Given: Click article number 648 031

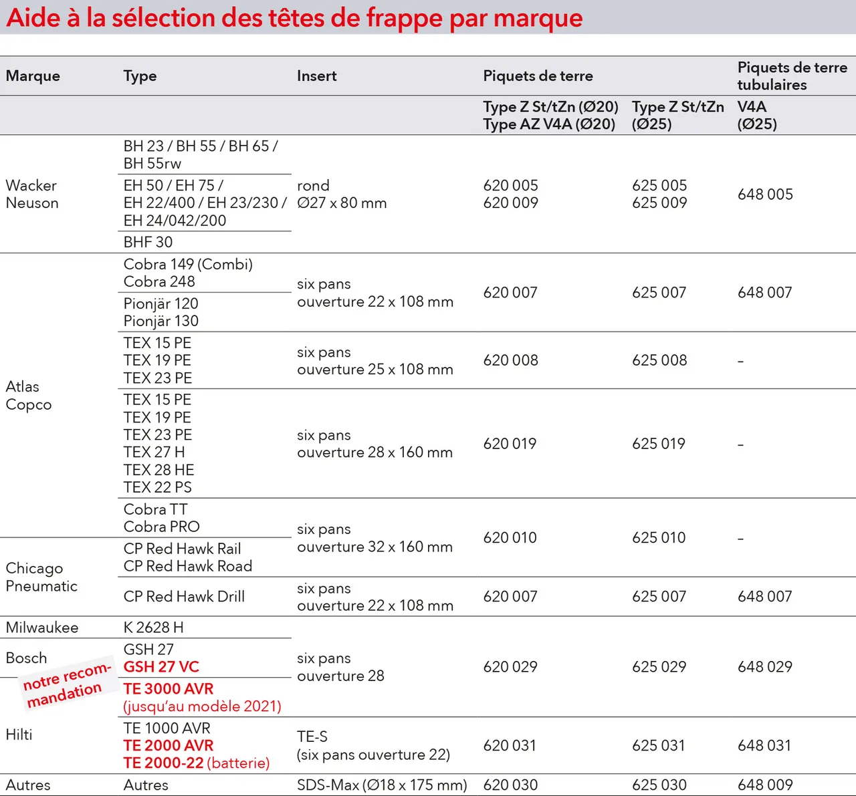Looking at the screenshot, I should pos(764,746).
